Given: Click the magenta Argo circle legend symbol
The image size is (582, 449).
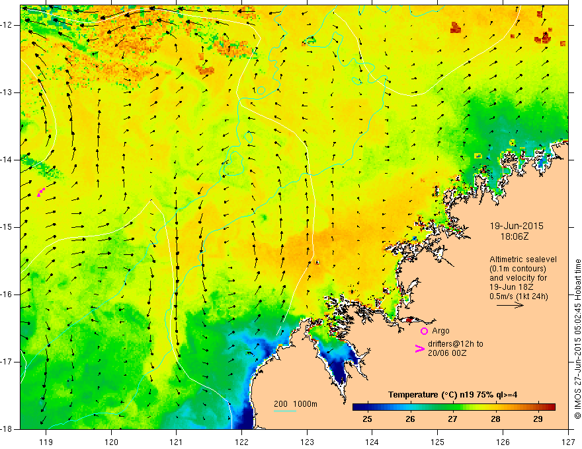Looking at the screenshot, I should coord(424,331).
